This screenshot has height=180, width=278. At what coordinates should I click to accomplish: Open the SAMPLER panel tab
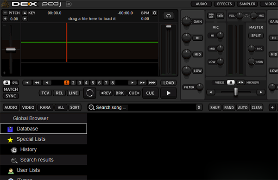tap(247, 4)
